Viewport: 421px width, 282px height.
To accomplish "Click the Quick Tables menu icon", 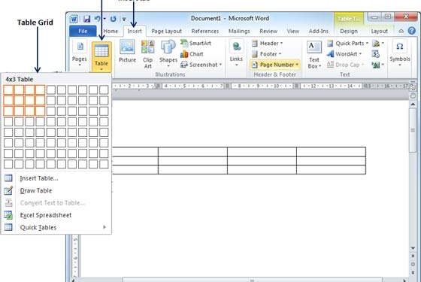I will tap(8, 227).
